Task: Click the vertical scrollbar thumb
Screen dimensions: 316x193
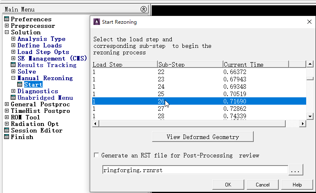Action: coord(310,79)
